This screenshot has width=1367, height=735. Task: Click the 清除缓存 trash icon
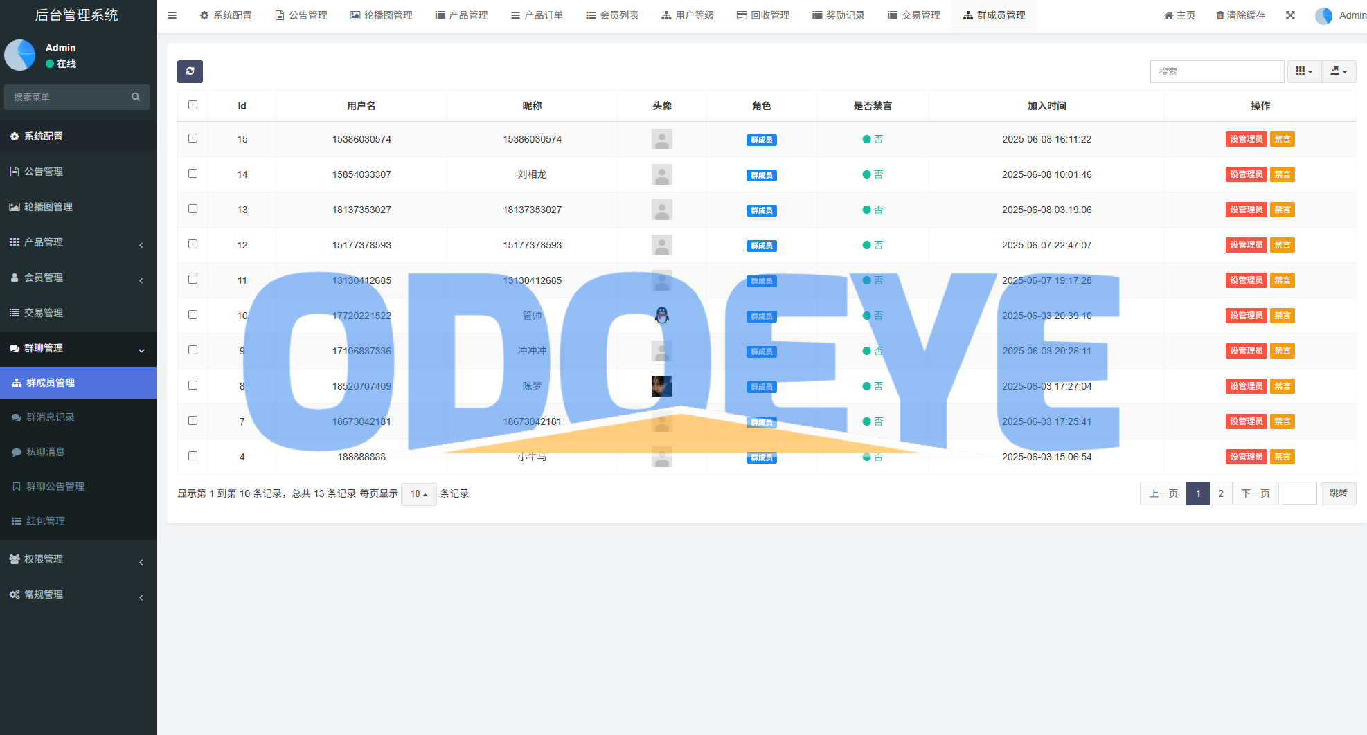1220,15
